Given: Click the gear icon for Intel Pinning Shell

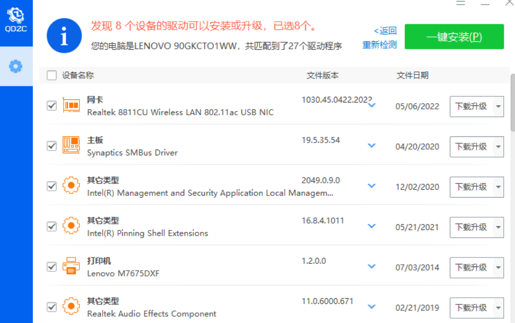Looking at the screenshot, I should [71, 226].
